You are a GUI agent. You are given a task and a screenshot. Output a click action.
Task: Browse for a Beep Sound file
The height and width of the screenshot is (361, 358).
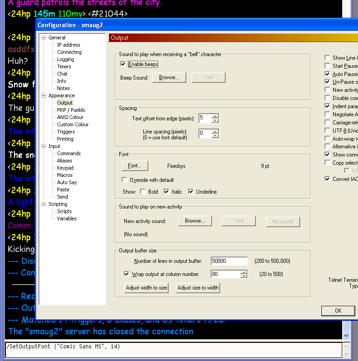[x=169, y=78]
